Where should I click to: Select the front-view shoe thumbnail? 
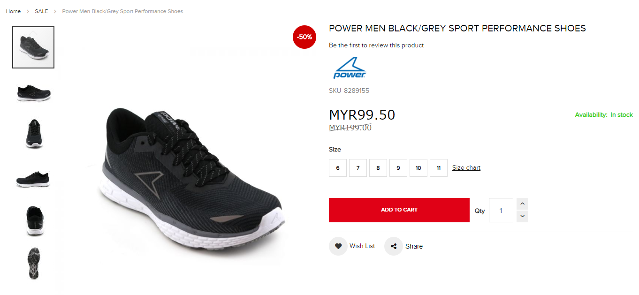click(33, 134)
